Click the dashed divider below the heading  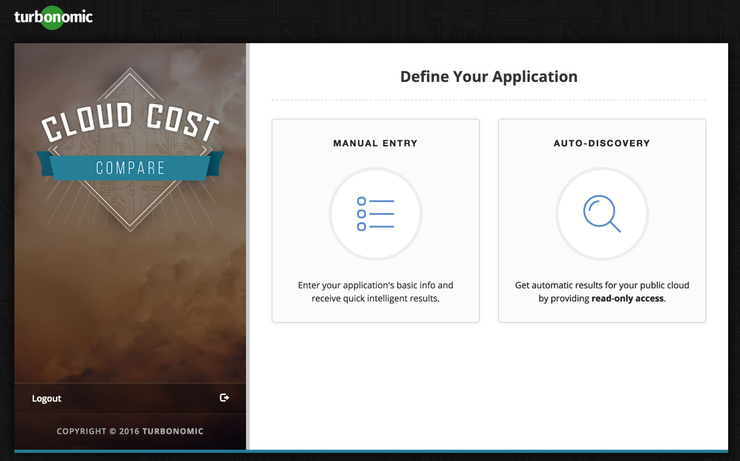[x=489, y=100]
